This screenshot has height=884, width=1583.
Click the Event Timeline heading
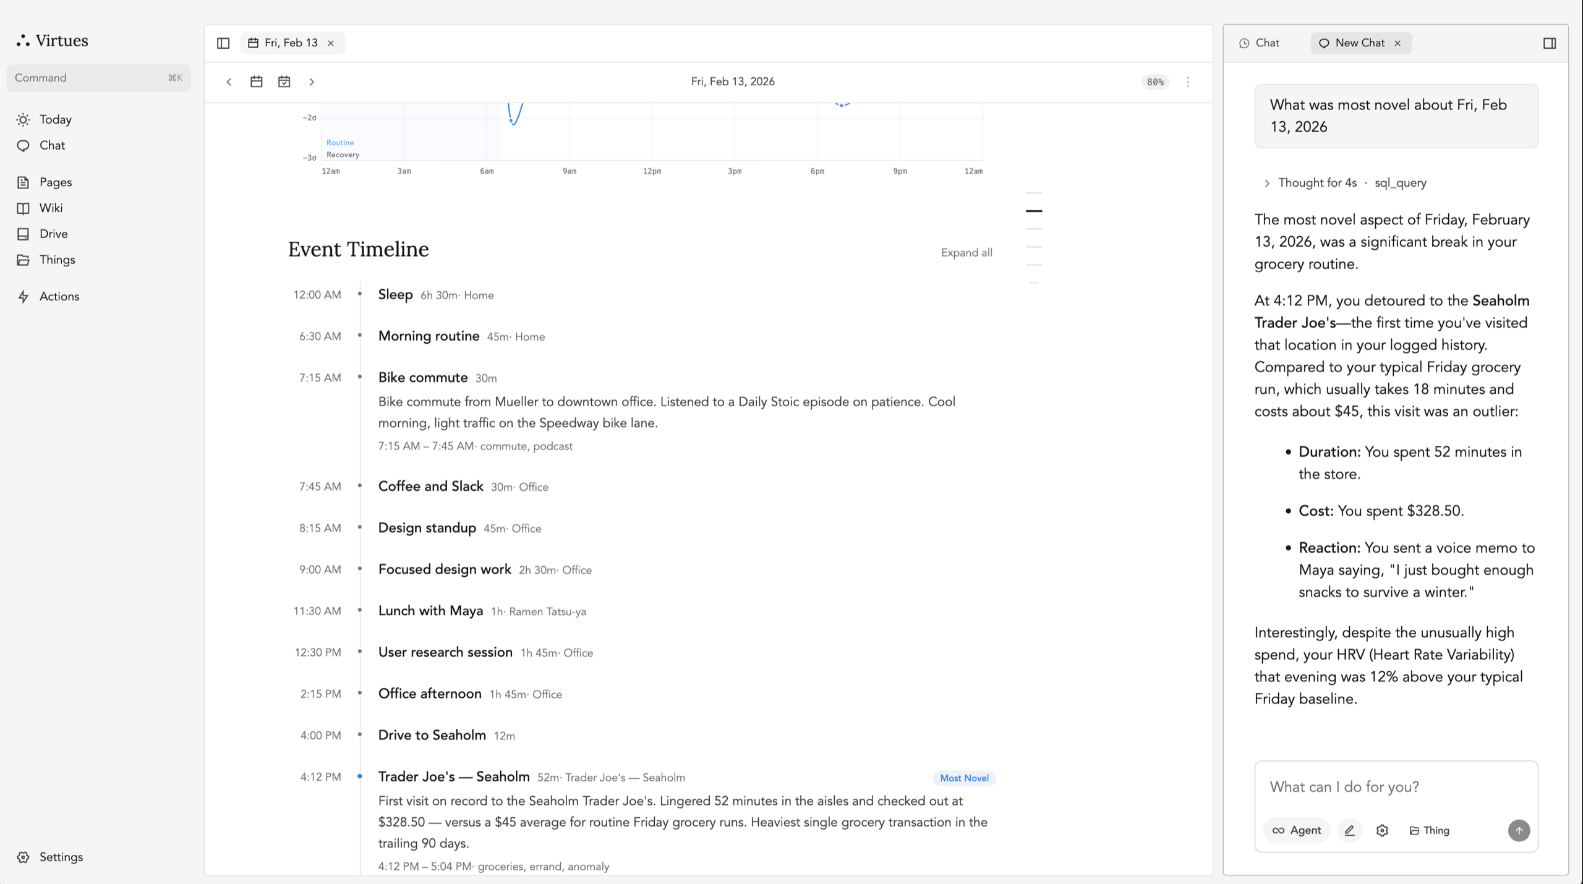pyautogui.click(x=358, y=249)
